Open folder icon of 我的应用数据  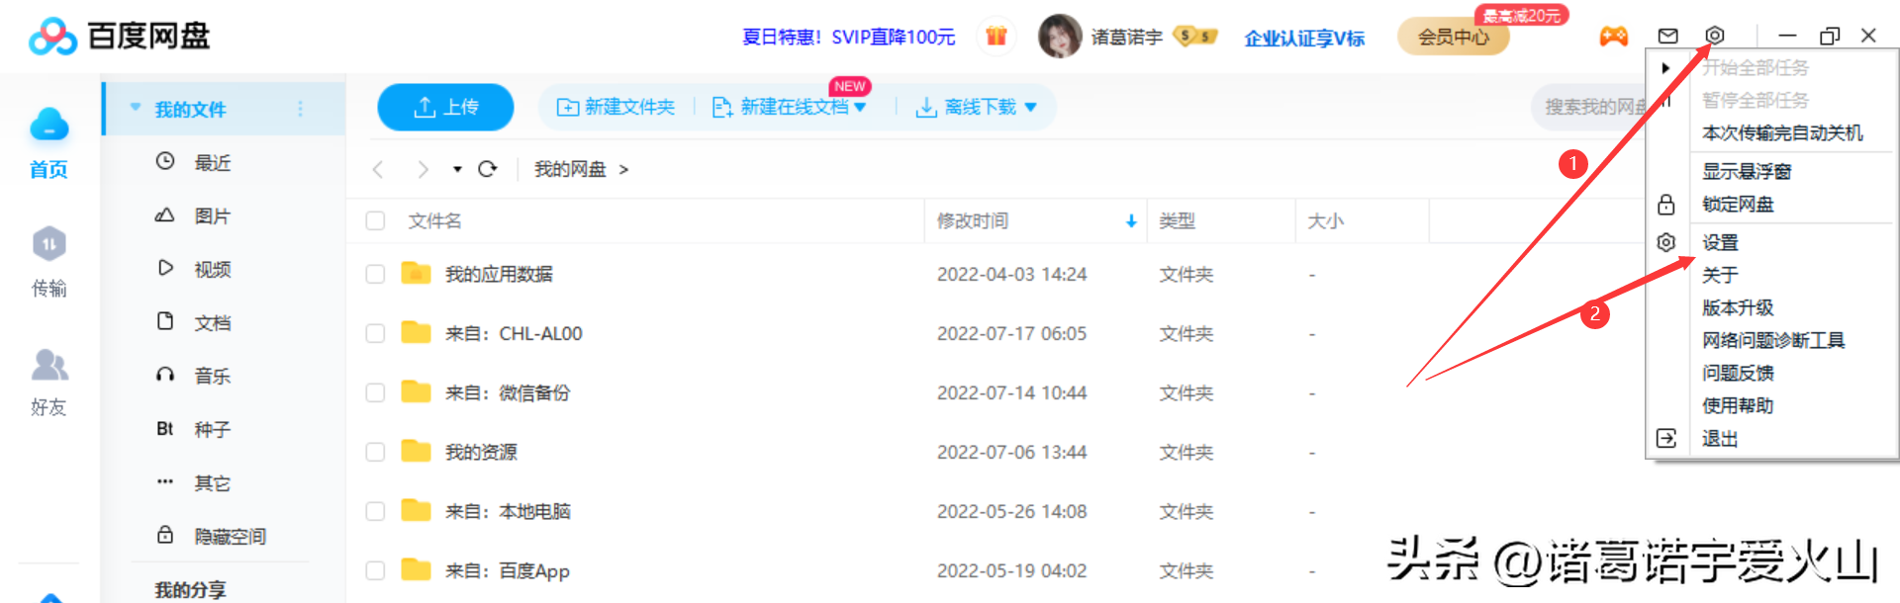click(416, 273)
